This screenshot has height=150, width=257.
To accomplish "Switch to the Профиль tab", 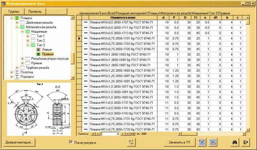I will click(x=35, y=12).
